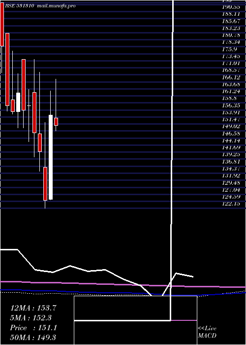This screenshot has height=345, width=246.
Task: Click the tallest white candlestick body
Action: click(51, 157)
